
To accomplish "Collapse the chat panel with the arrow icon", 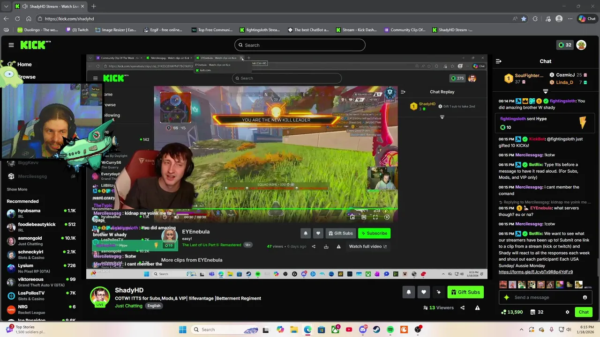I will (x=499, y=61).
